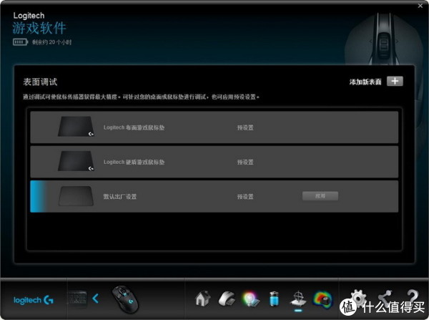Click 预设置 in the cloth mouse pad row
The height and width of the screenshot is (320, 429).
pos(245,127)
